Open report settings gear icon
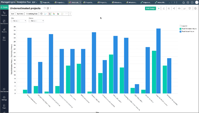The height and width of the screenshot is (113, 199). click(195, 8)
